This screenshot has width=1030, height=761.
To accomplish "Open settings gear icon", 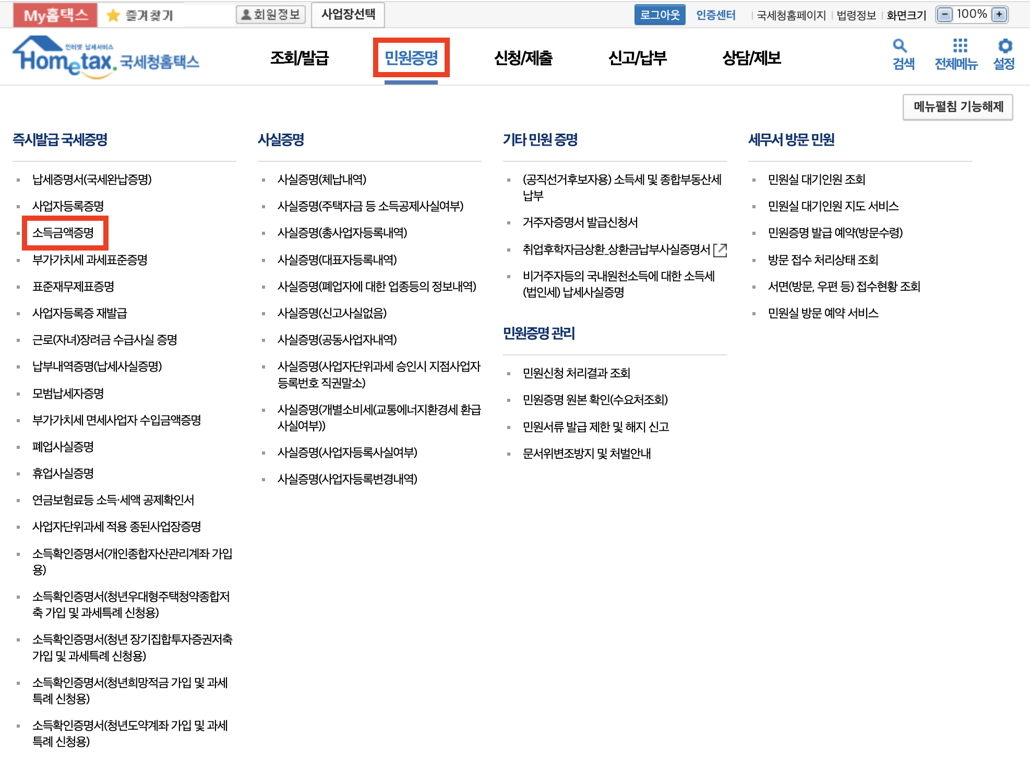I will pos(1004,46).
